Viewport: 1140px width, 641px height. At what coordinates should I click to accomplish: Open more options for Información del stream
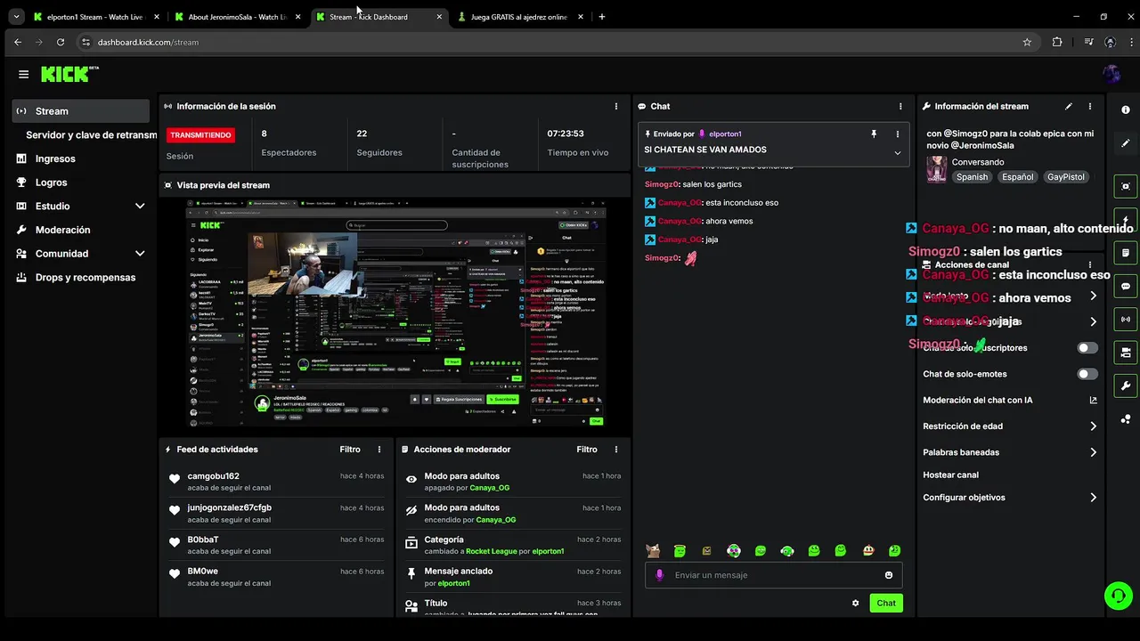(x=1092, y=106)
